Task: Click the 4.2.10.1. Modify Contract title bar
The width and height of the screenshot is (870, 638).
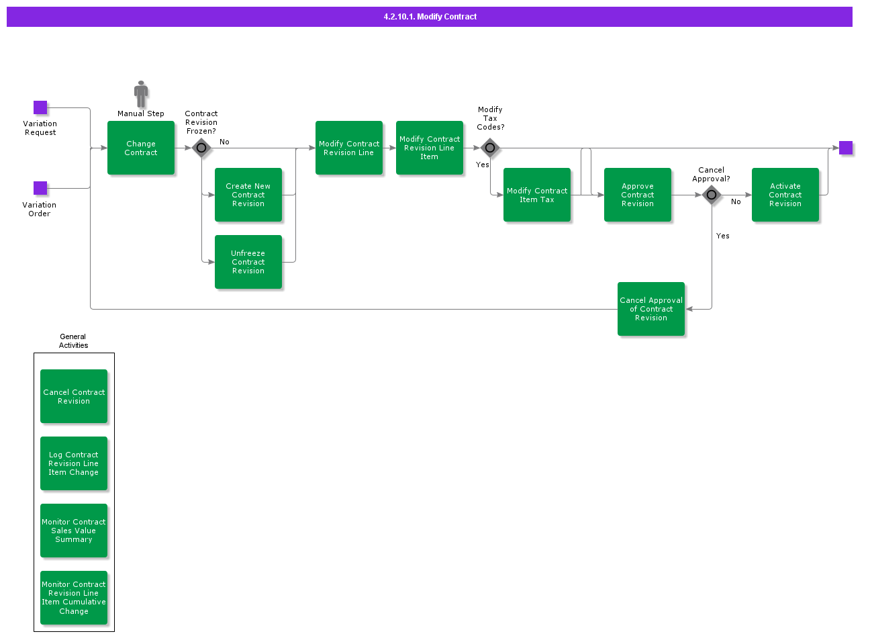Action: (x=430, y=17)
